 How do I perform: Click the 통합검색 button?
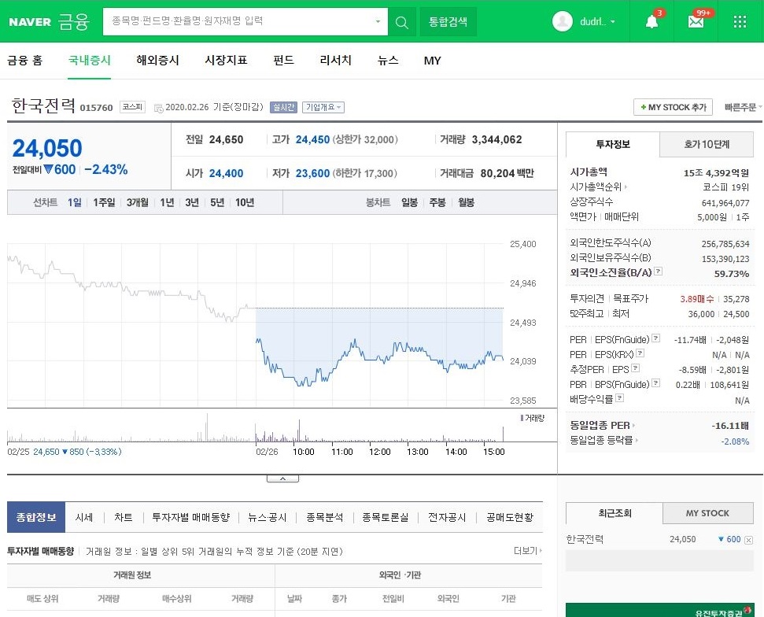point(448,22)
